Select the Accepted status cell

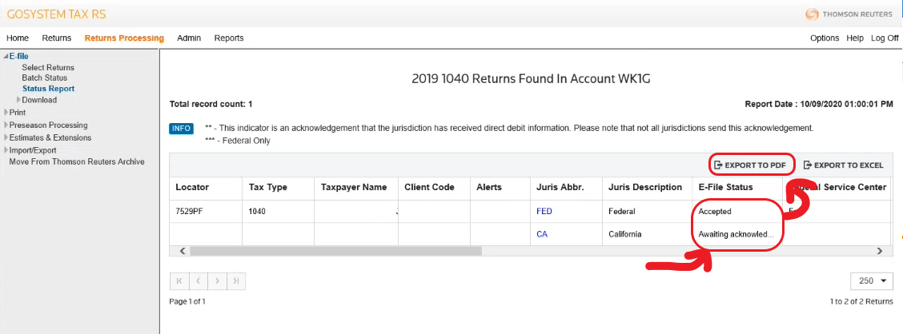[x=736, y=211]
